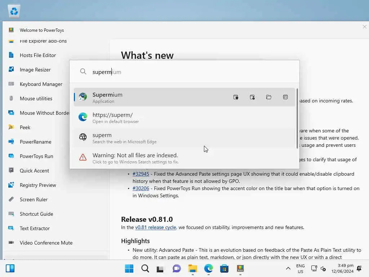The width and height of the screenshot is (369, 277).
Task: Click the PowerToys Run results scrollbar
Action: point(297,118)
